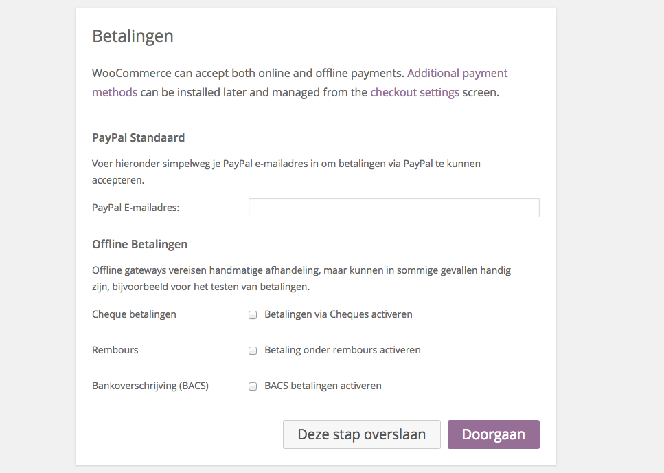This screenshot has height=473, width=664.
Task: Click the Cheque betalingen label
Action: tap(134, 314)
